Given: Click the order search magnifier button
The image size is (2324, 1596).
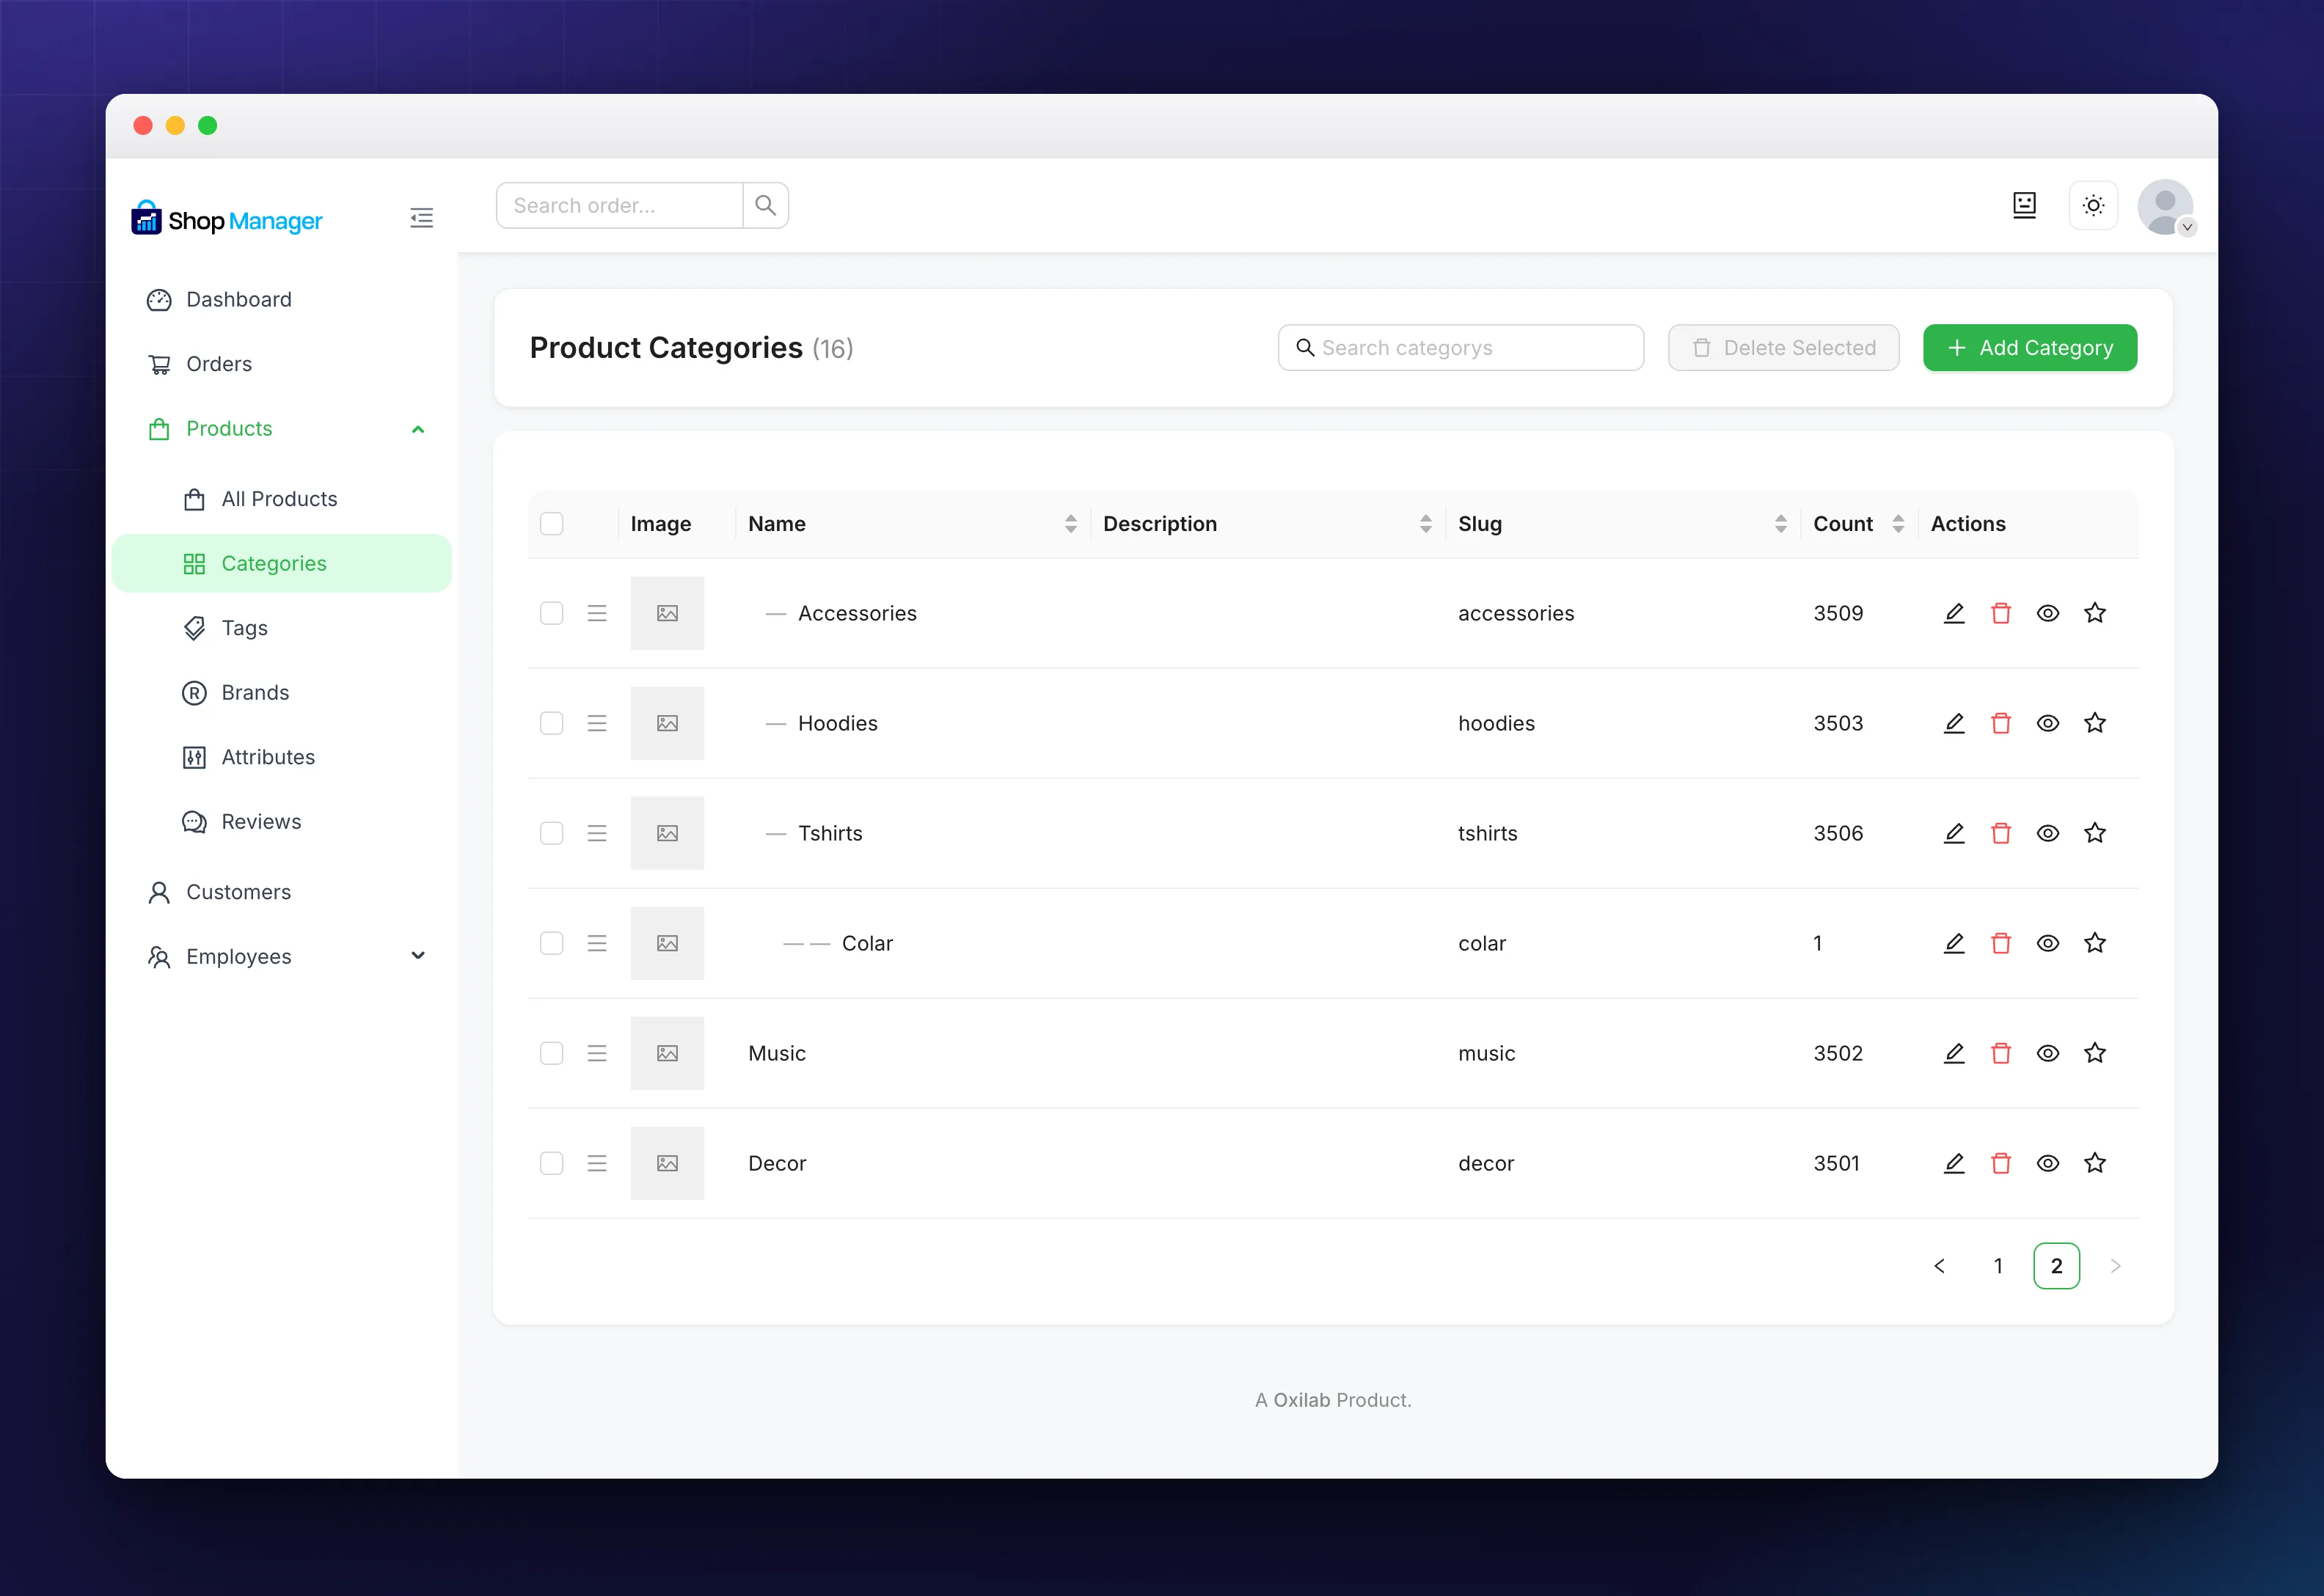Looking at the screenshot, I should click(x=765, y=205).
